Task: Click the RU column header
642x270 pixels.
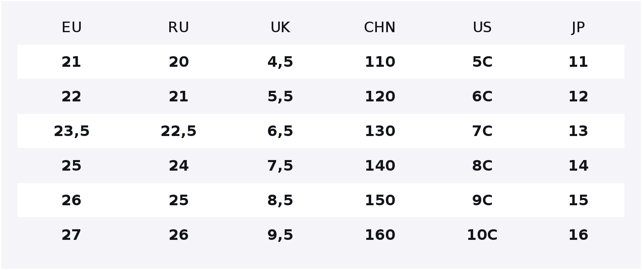Action: (x=179, y=27)
